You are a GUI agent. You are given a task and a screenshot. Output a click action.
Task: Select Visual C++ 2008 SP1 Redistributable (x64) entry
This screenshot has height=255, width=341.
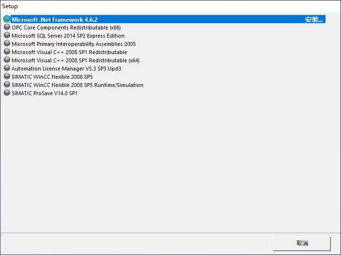75,60
